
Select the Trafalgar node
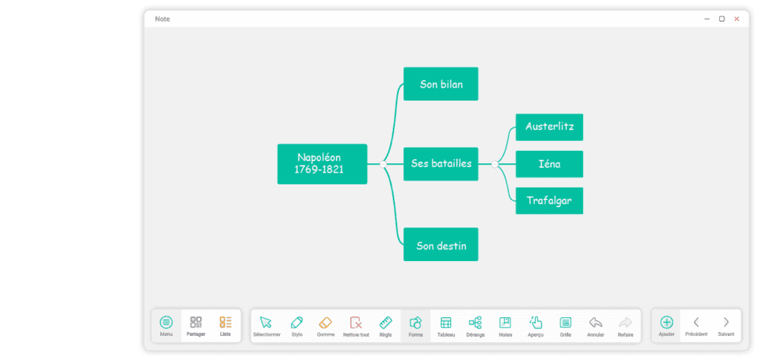pos(549,201)
